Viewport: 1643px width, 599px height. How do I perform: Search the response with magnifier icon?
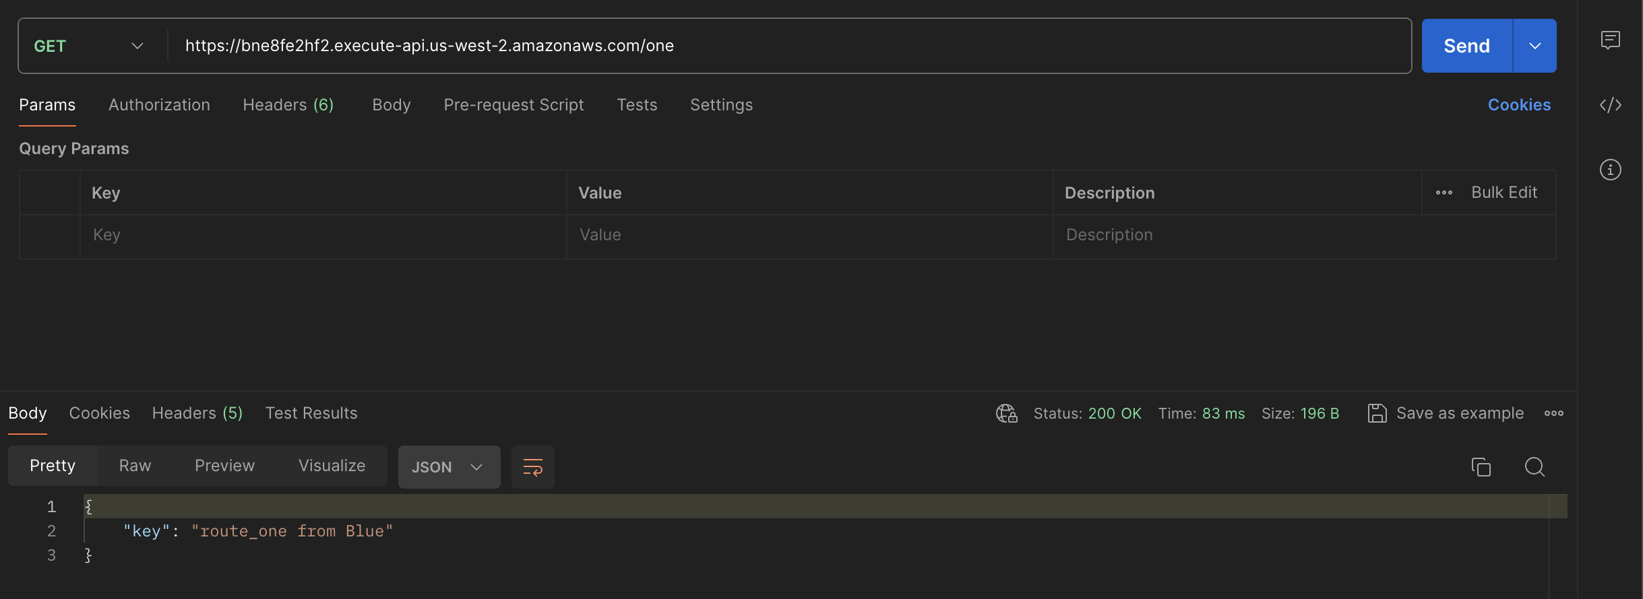pyautogui.click(x=1534, y=466)
